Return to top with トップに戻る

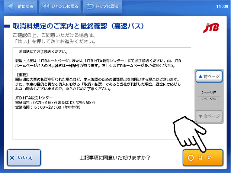103,7
